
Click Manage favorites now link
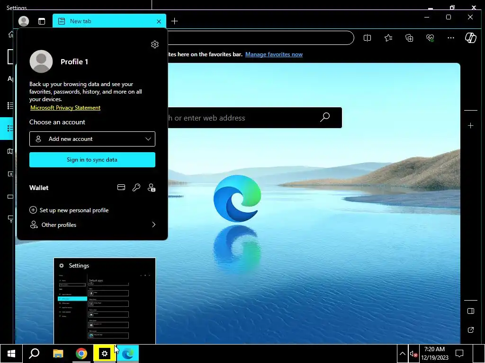coord(274,54)
